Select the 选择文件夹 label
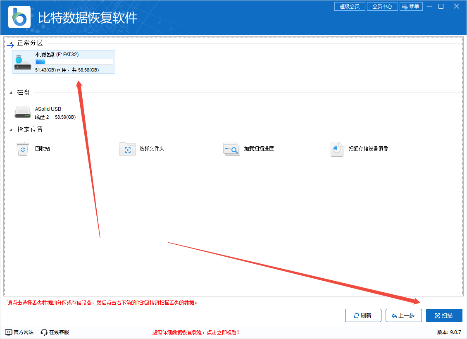 click(152, 149)
